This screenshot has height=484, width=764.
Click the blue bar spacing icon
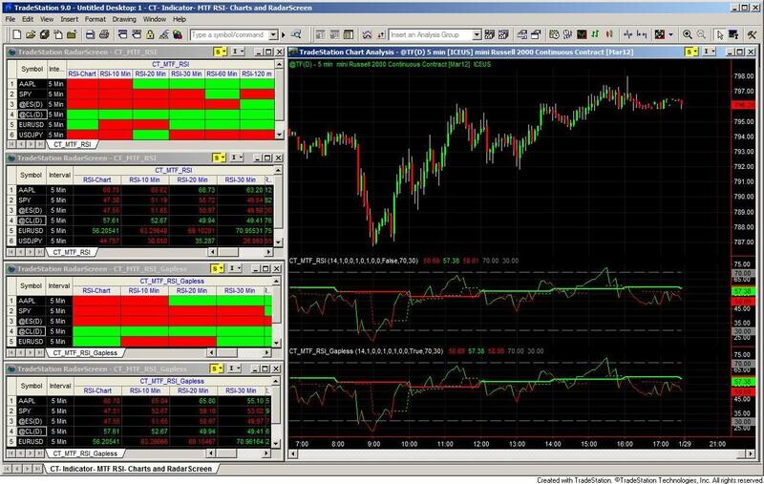click(x=642, y=34)
